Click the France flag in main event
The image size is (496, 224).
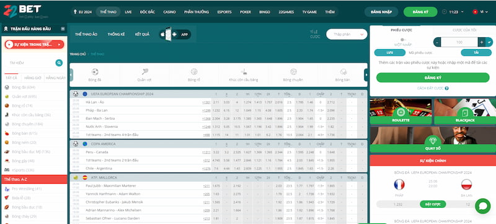[399, 184]
